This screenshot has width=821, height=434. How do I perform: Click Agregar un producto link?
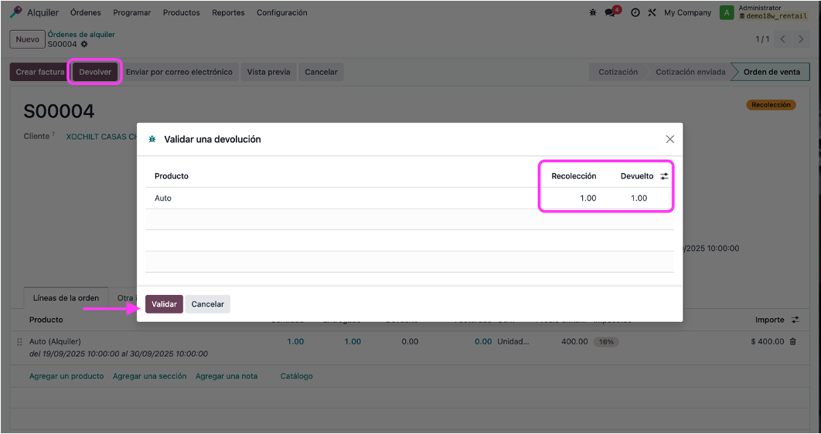coord(66,376)
